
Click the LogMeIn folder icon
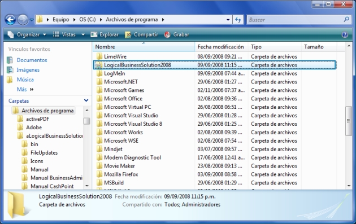tap(99, 73)
